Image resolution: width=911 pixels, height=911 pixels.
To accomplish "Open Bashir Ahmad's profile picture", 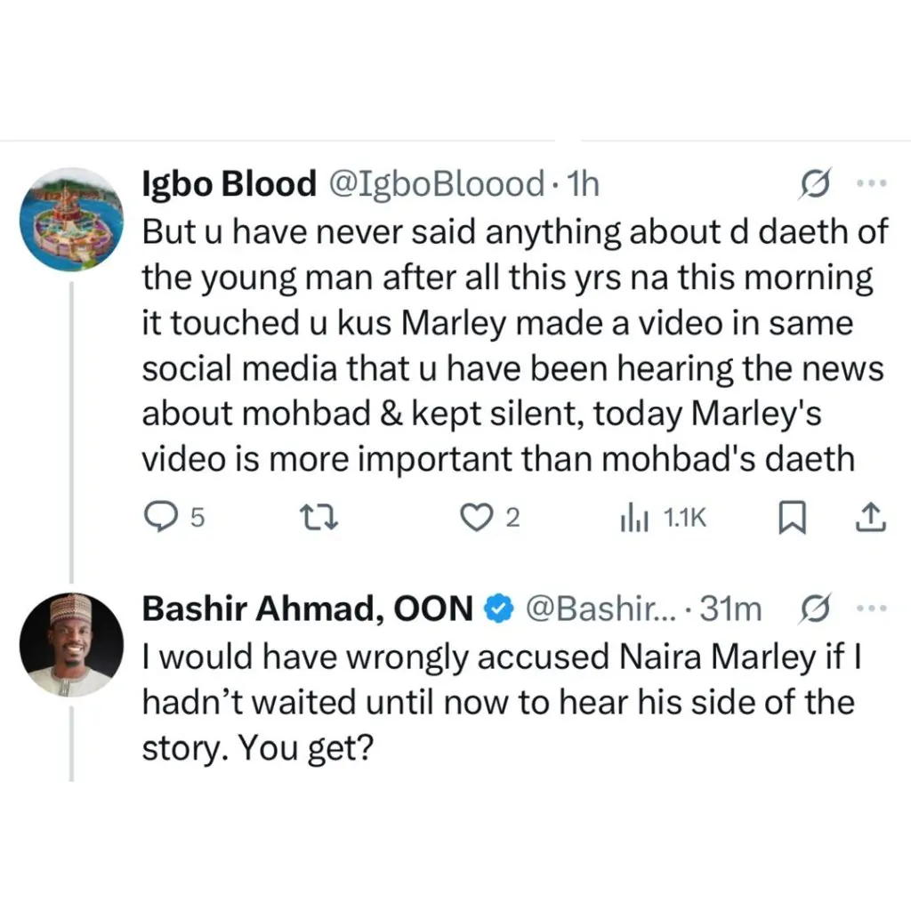I will pos(71,643).
